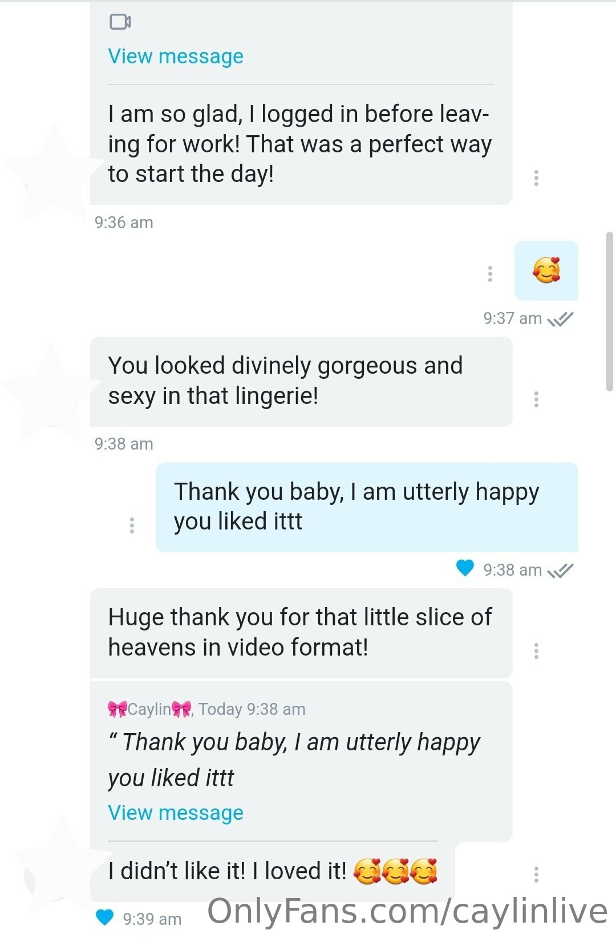This screenshot has width=616, height=938.
Task: Open options dots left of "Thank you baby" reply
Action: [132, 525]
